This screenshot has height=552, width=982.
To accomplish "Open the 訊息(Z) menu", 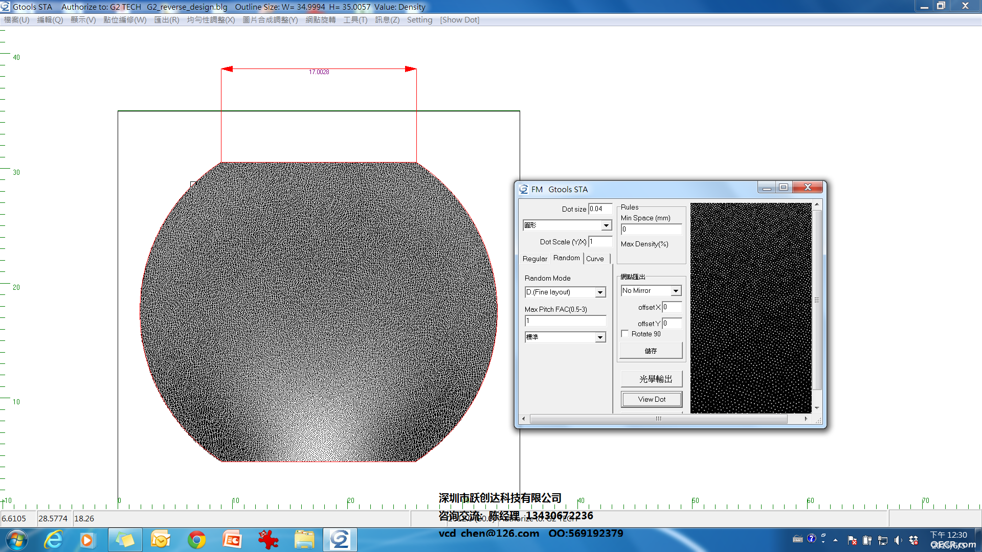I will [x=387, y=20].
